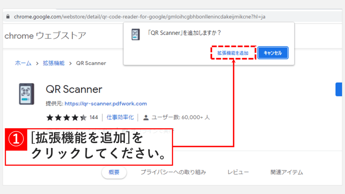Click the chrome ウェブストア title
The width and height of the screenshot is (345, 194).
[x=45, y=35]
